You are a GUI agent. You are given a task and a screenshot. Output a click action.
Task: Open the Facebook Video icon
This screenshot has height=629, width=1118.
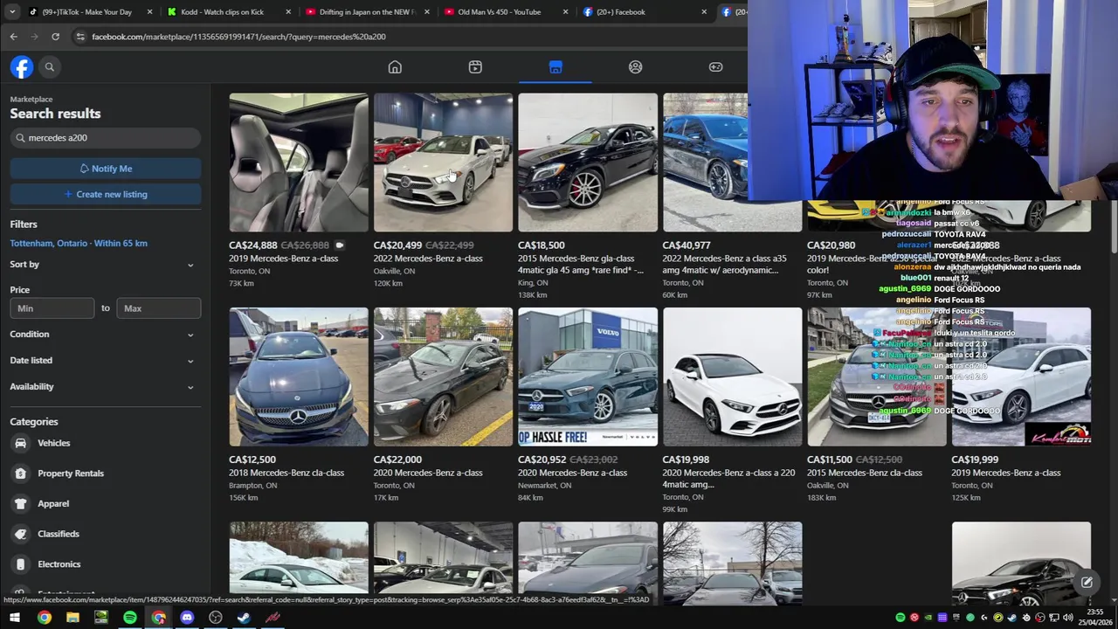click(475, 67)
